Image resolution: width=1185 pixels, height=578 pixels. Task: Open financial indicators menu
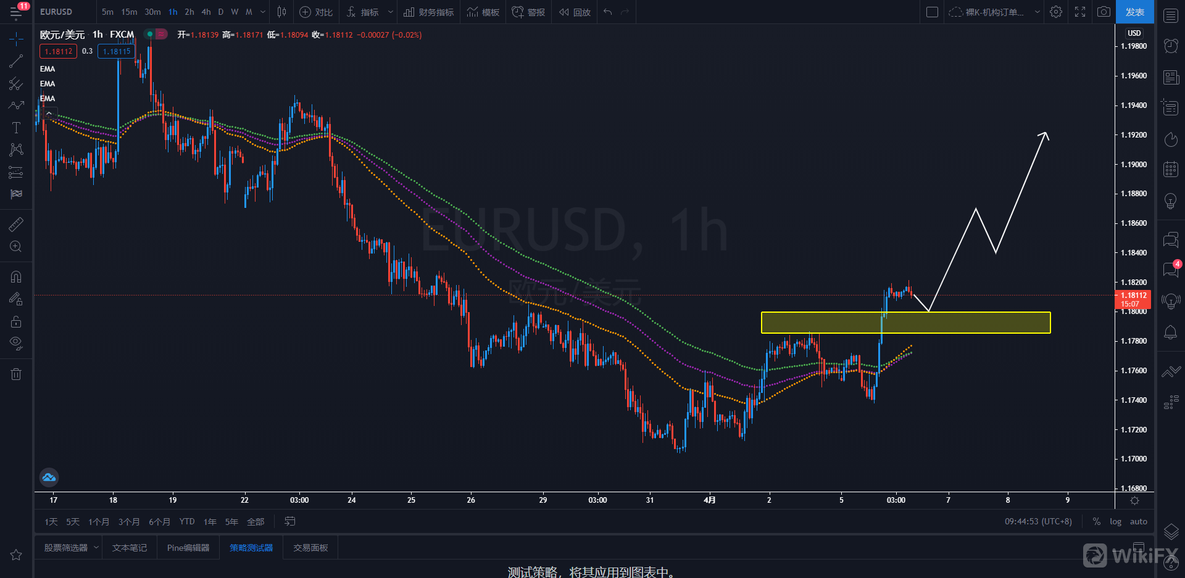pos(429,12)
